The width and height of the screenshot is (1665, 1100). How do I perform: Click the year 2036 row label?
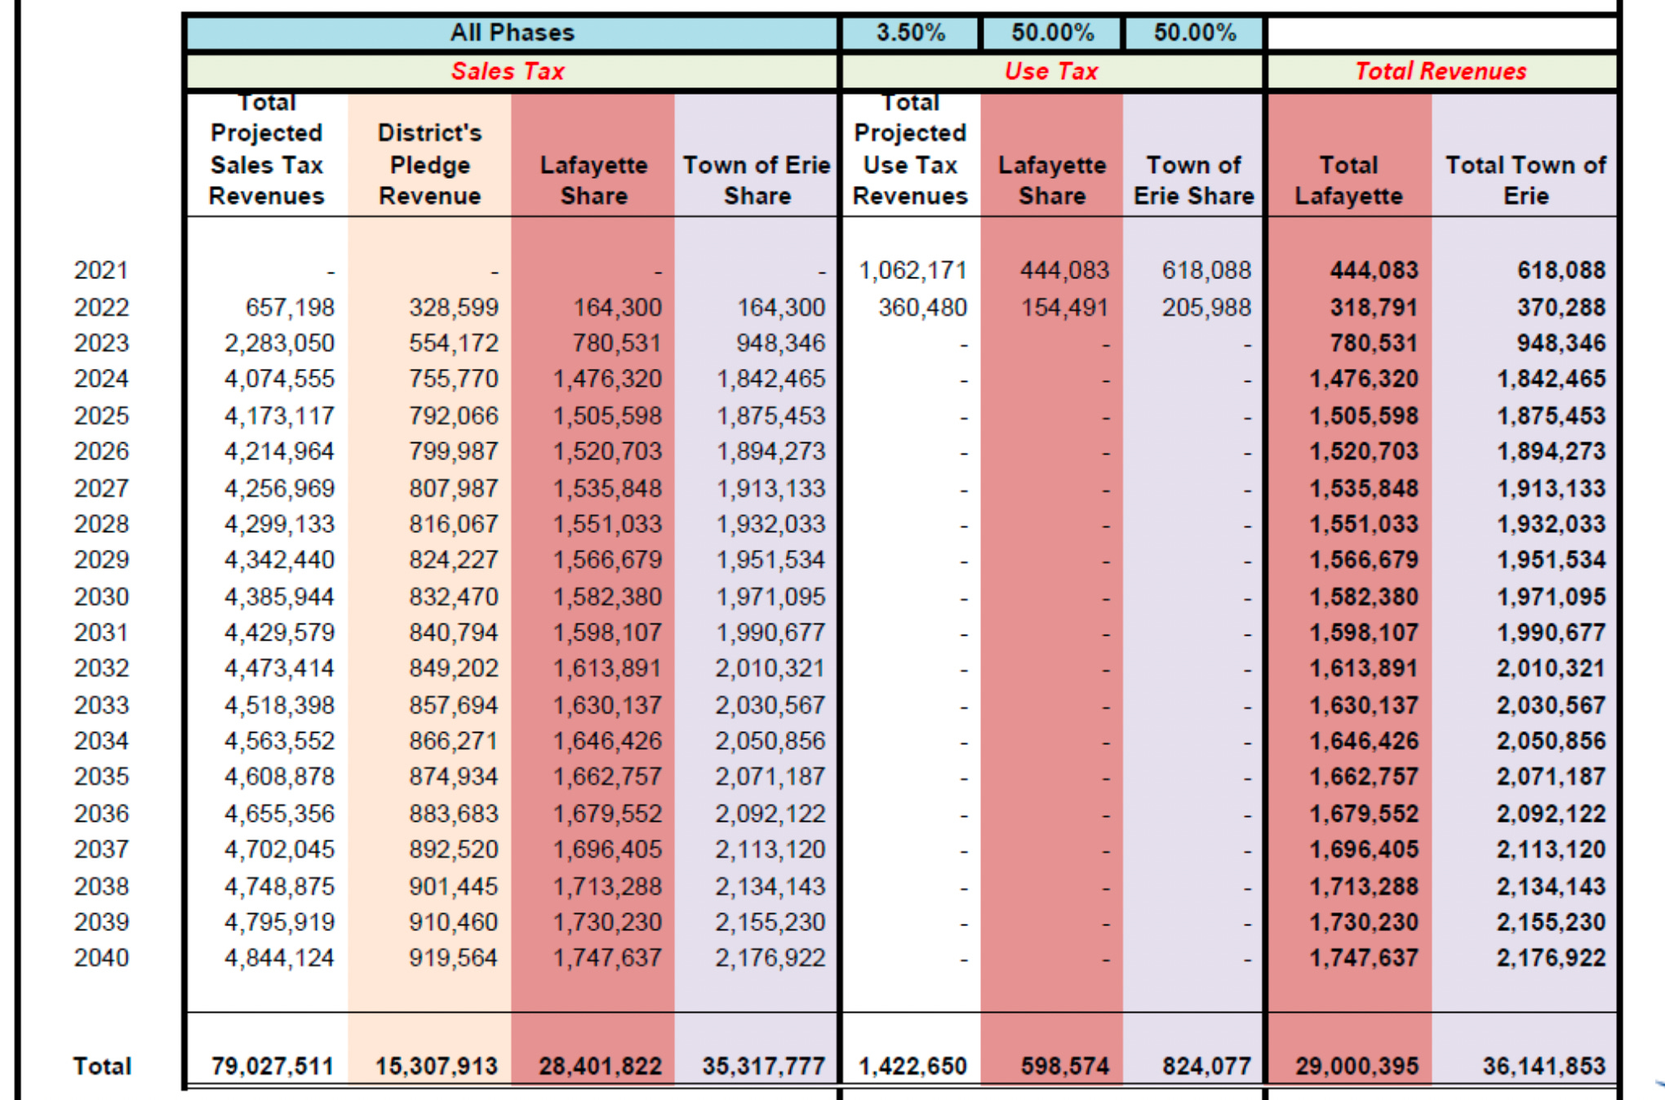point(101,814)
